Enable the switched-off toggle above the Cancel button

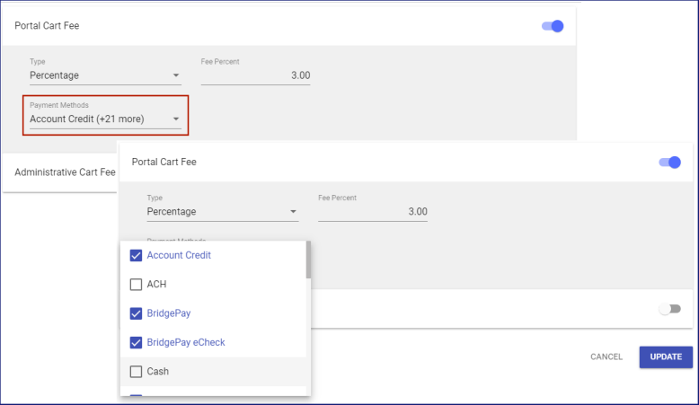pos(670,309)
